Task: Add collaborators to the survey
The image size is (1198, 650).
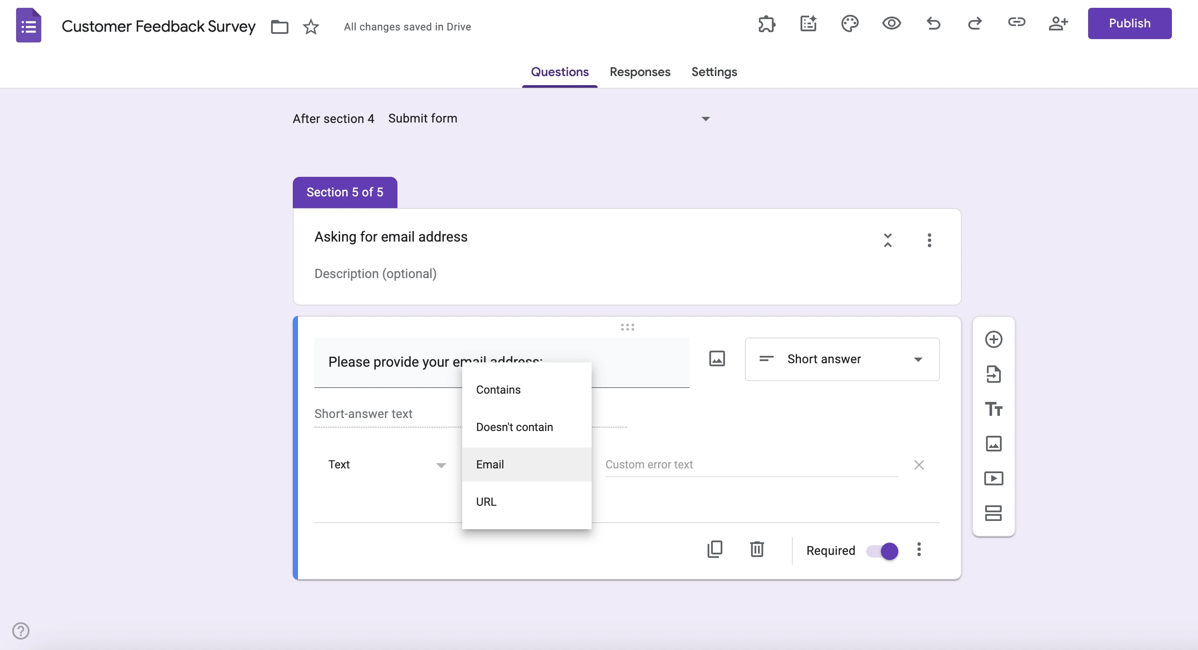Action: coord(1058,24)
